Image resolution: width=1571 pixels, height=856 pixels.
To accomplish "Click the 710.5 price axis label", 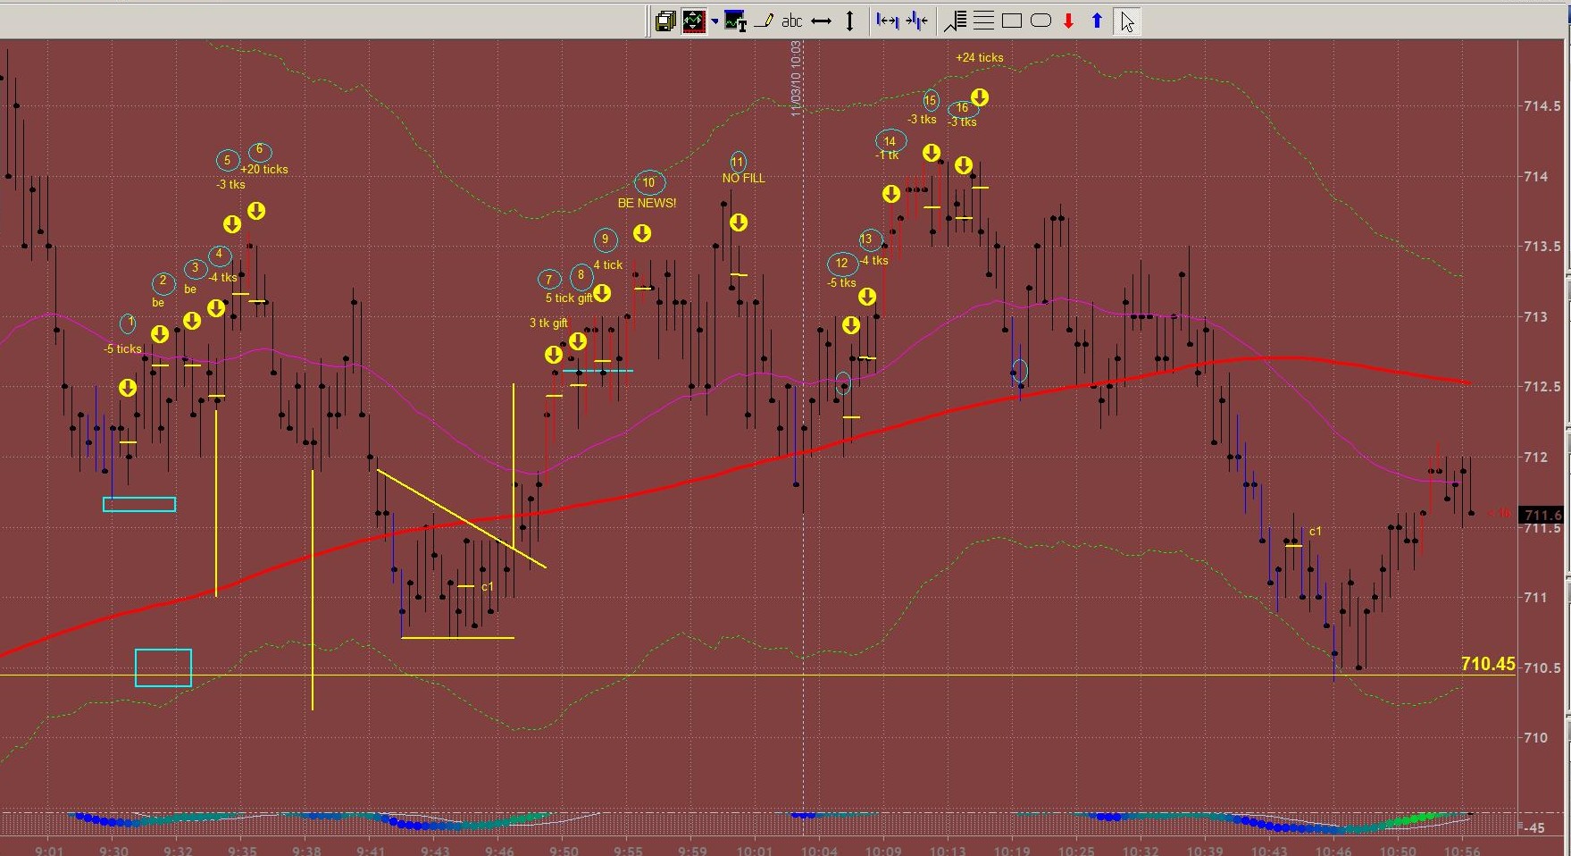I will tap(1542, 668).
